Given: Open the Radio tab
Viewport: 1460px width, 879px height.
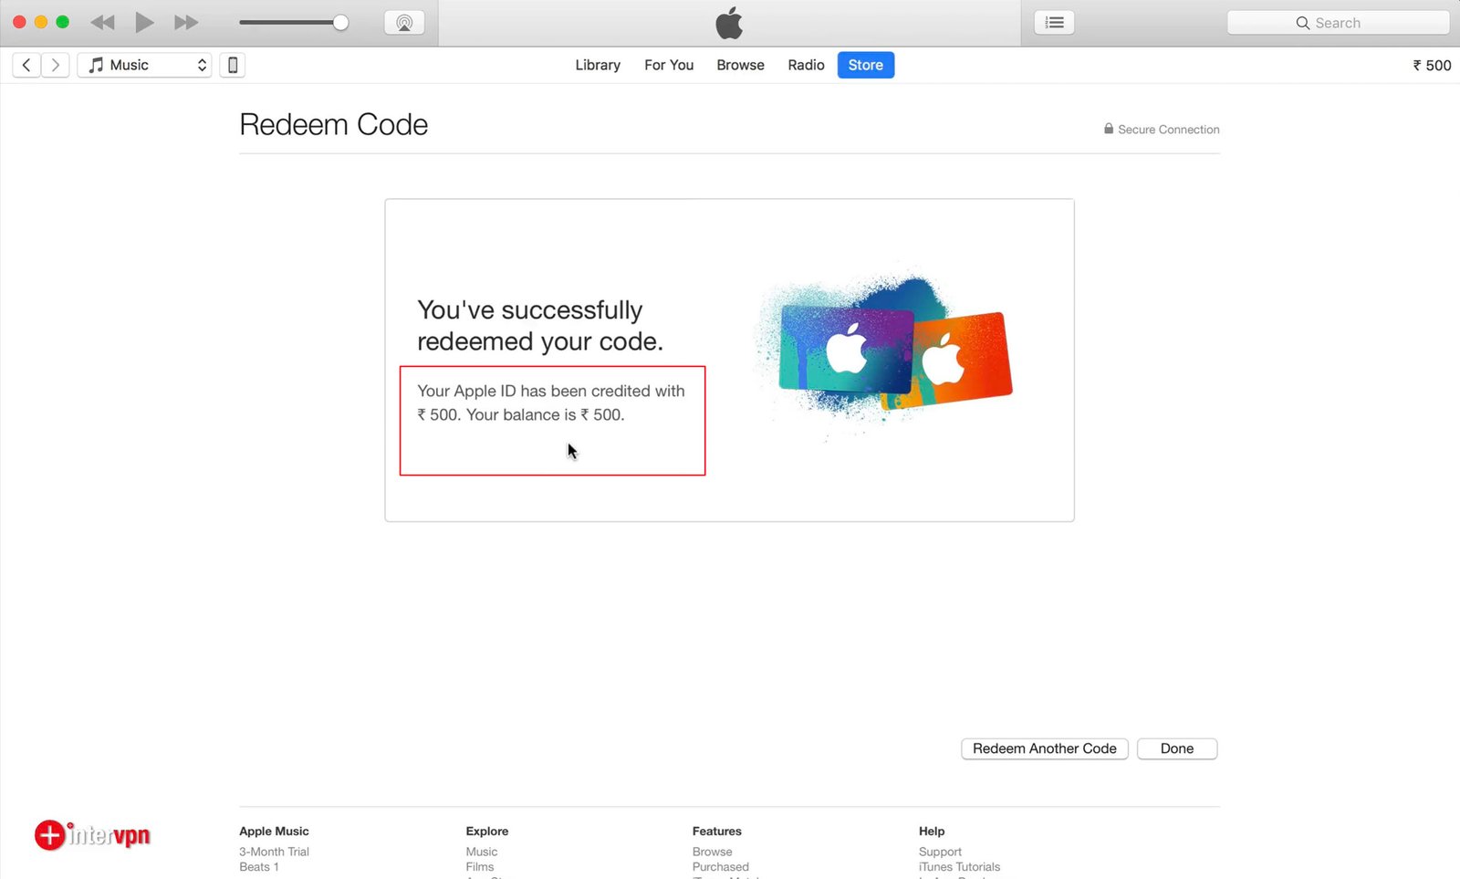Looking at the screenshot, I should click(806, 65).
